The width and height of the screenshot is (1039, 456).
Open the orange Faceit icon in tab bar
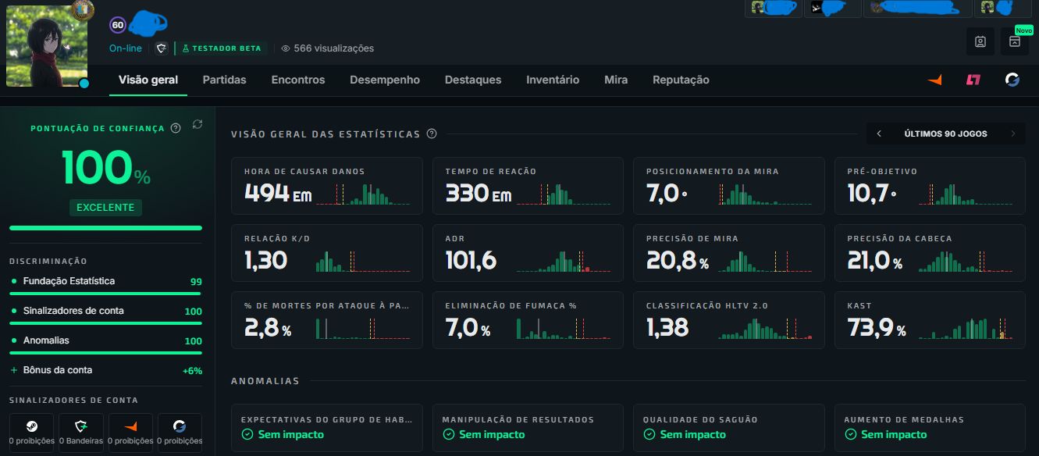coord(934,80)
